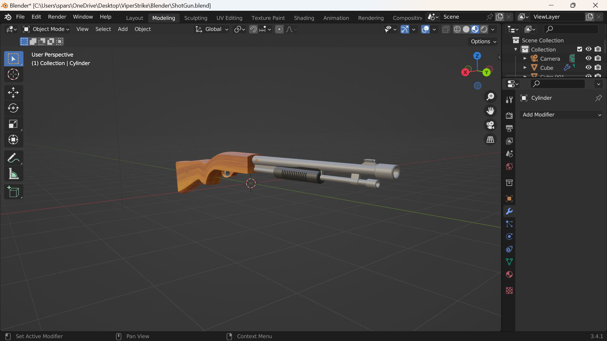Switch viewport to camera view
This screenshot has width=607, height=341.
coord(490,125)
